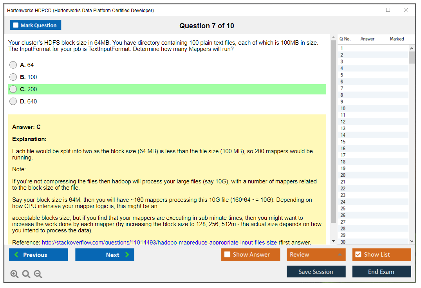Screen dimensions: 421x288
Task: Uncheck the Show List checkbox
Action: tap(358, 255)
